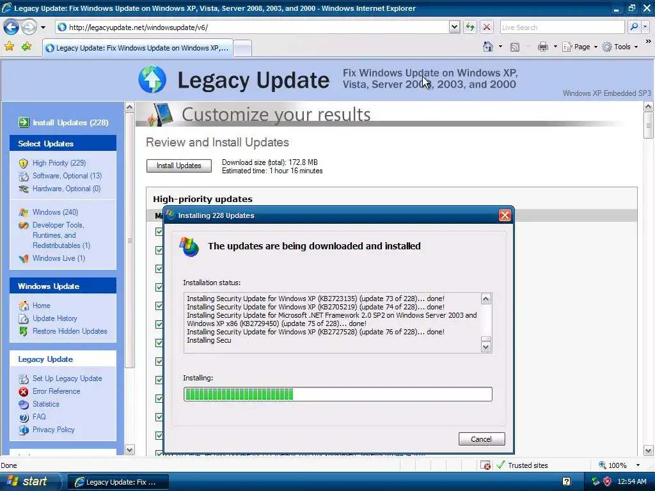Expand the Home button dropdown arrow
The image size is (655, 491).
point(500,47)
